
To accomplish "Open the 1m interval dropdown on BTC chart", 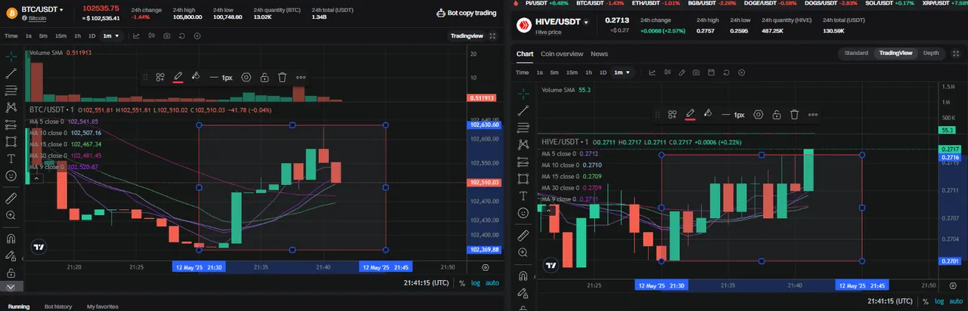I will [110, 35].
